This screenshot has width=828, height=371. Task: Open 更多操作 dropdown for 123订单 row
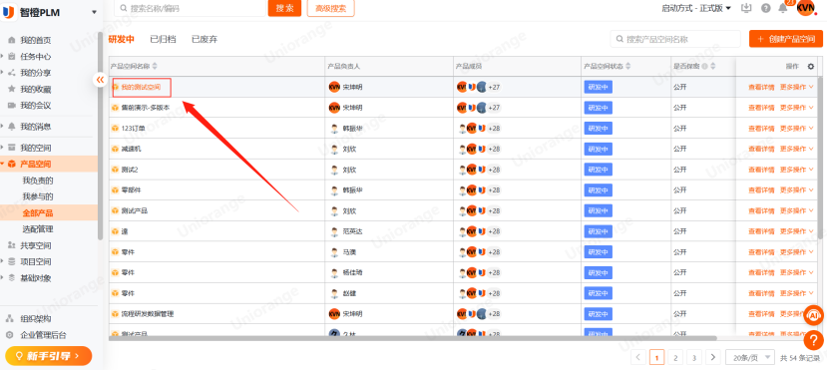797,129
